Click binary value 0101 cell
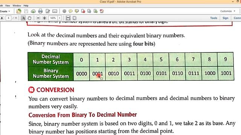The height and width of the screenshot is (135, 241). click(x=162, y=73)
